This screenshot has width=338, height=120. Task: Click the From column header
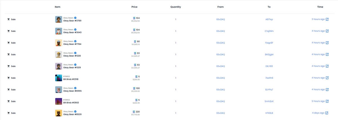[x=221, y=7]
